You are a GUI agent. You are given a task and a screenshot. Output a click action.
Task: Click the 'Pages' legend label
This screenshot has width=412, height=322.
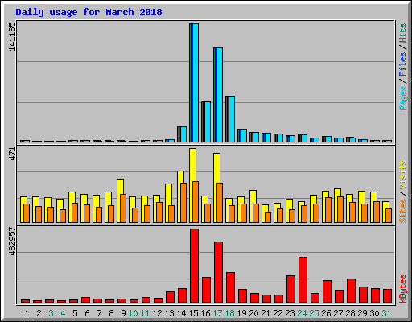[402, 98]
